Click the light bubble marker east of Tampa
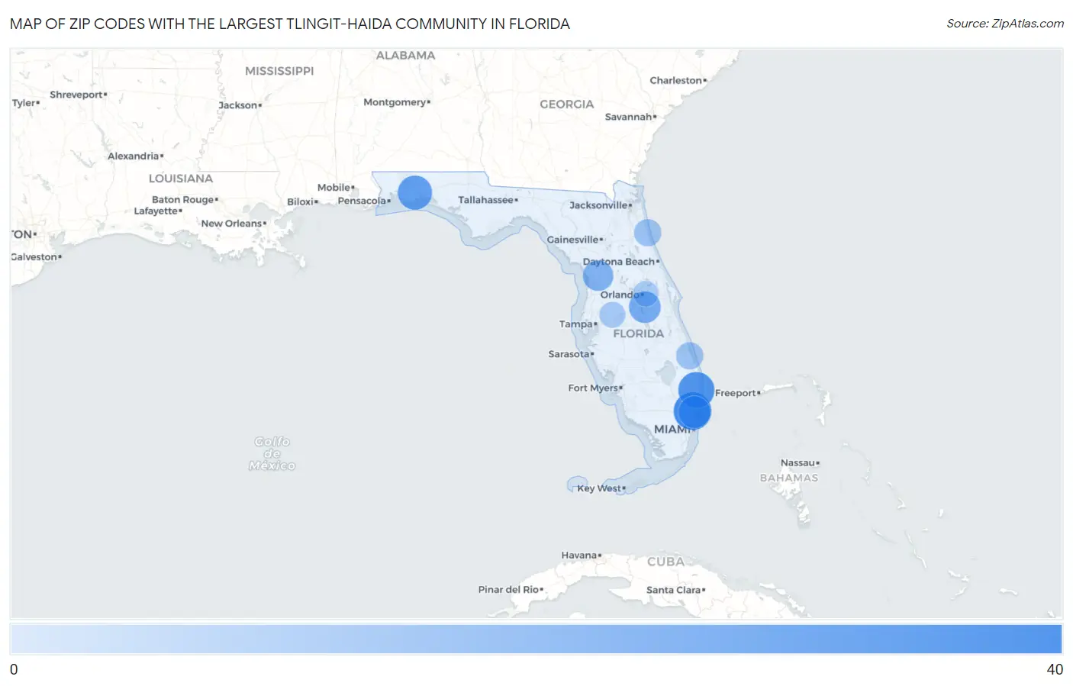 coord(612,314)
